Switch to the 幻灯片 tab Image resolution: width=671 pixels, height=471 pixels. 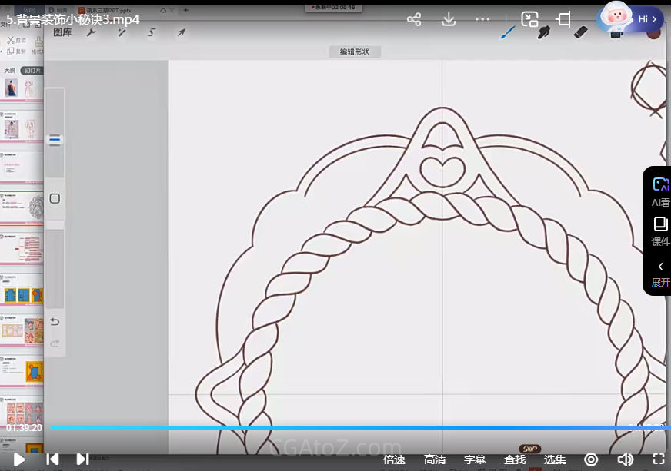click(x=32, y=70)
